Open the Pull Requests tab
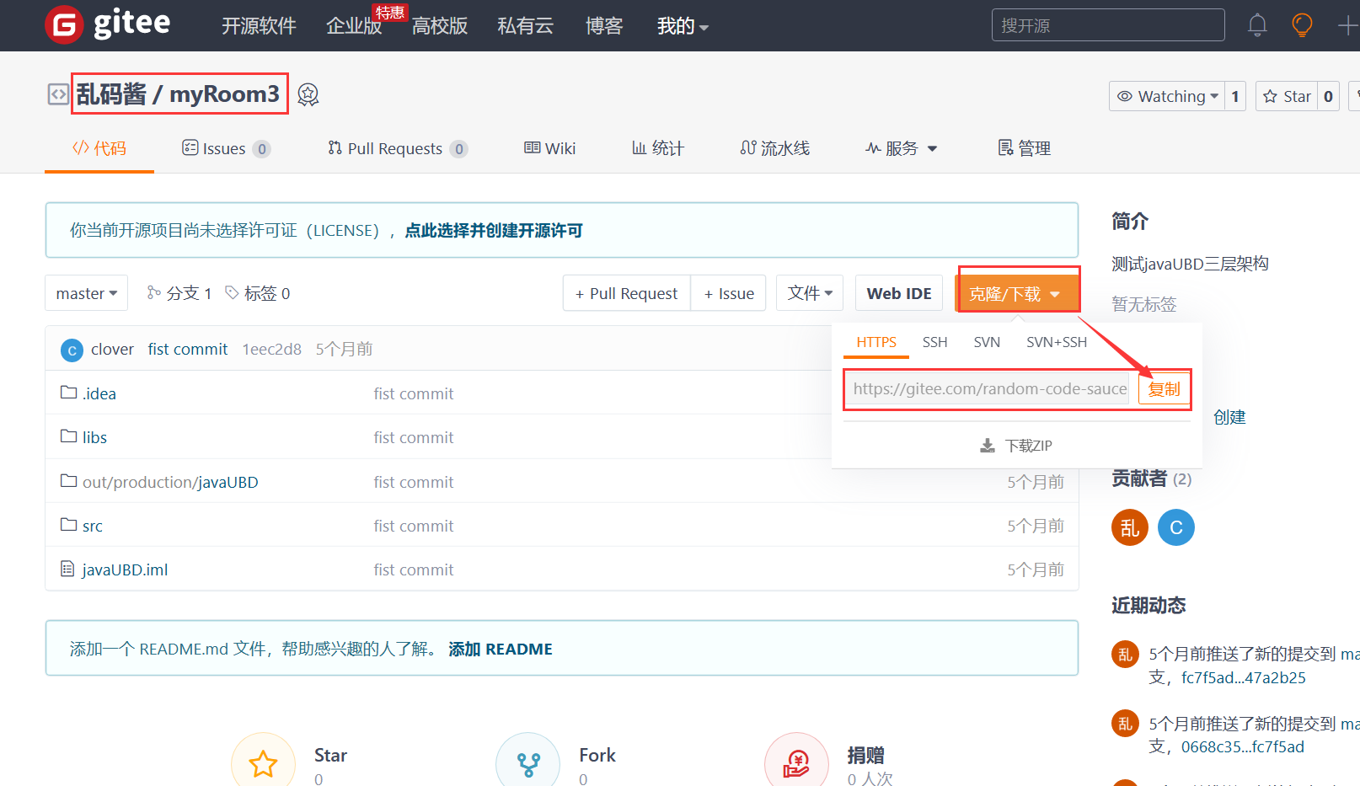This screenshot has height=786, width=1360. (x=398, y=148)
